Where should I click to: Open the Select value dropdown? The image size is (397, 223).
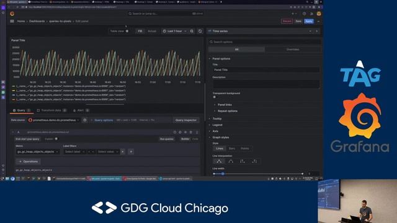(108, 152)
